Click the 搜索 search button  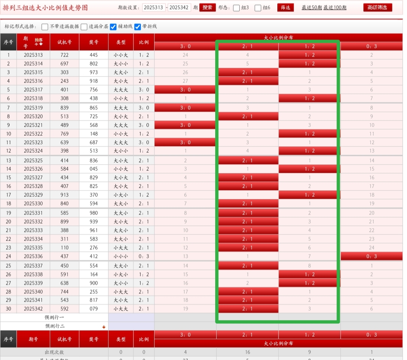click(x=207, y=8)
